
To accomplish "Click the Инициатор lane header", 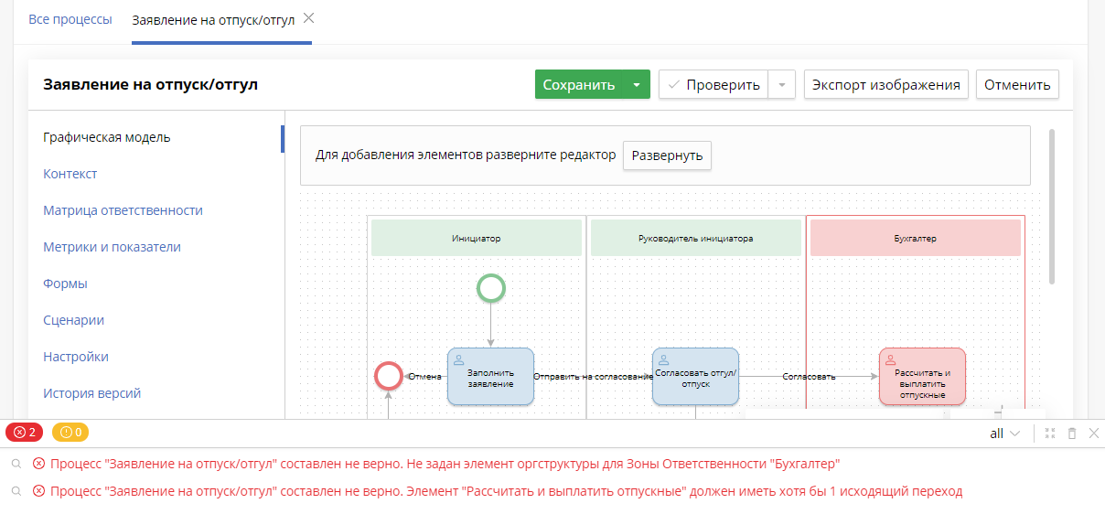I will pos(477,238).
